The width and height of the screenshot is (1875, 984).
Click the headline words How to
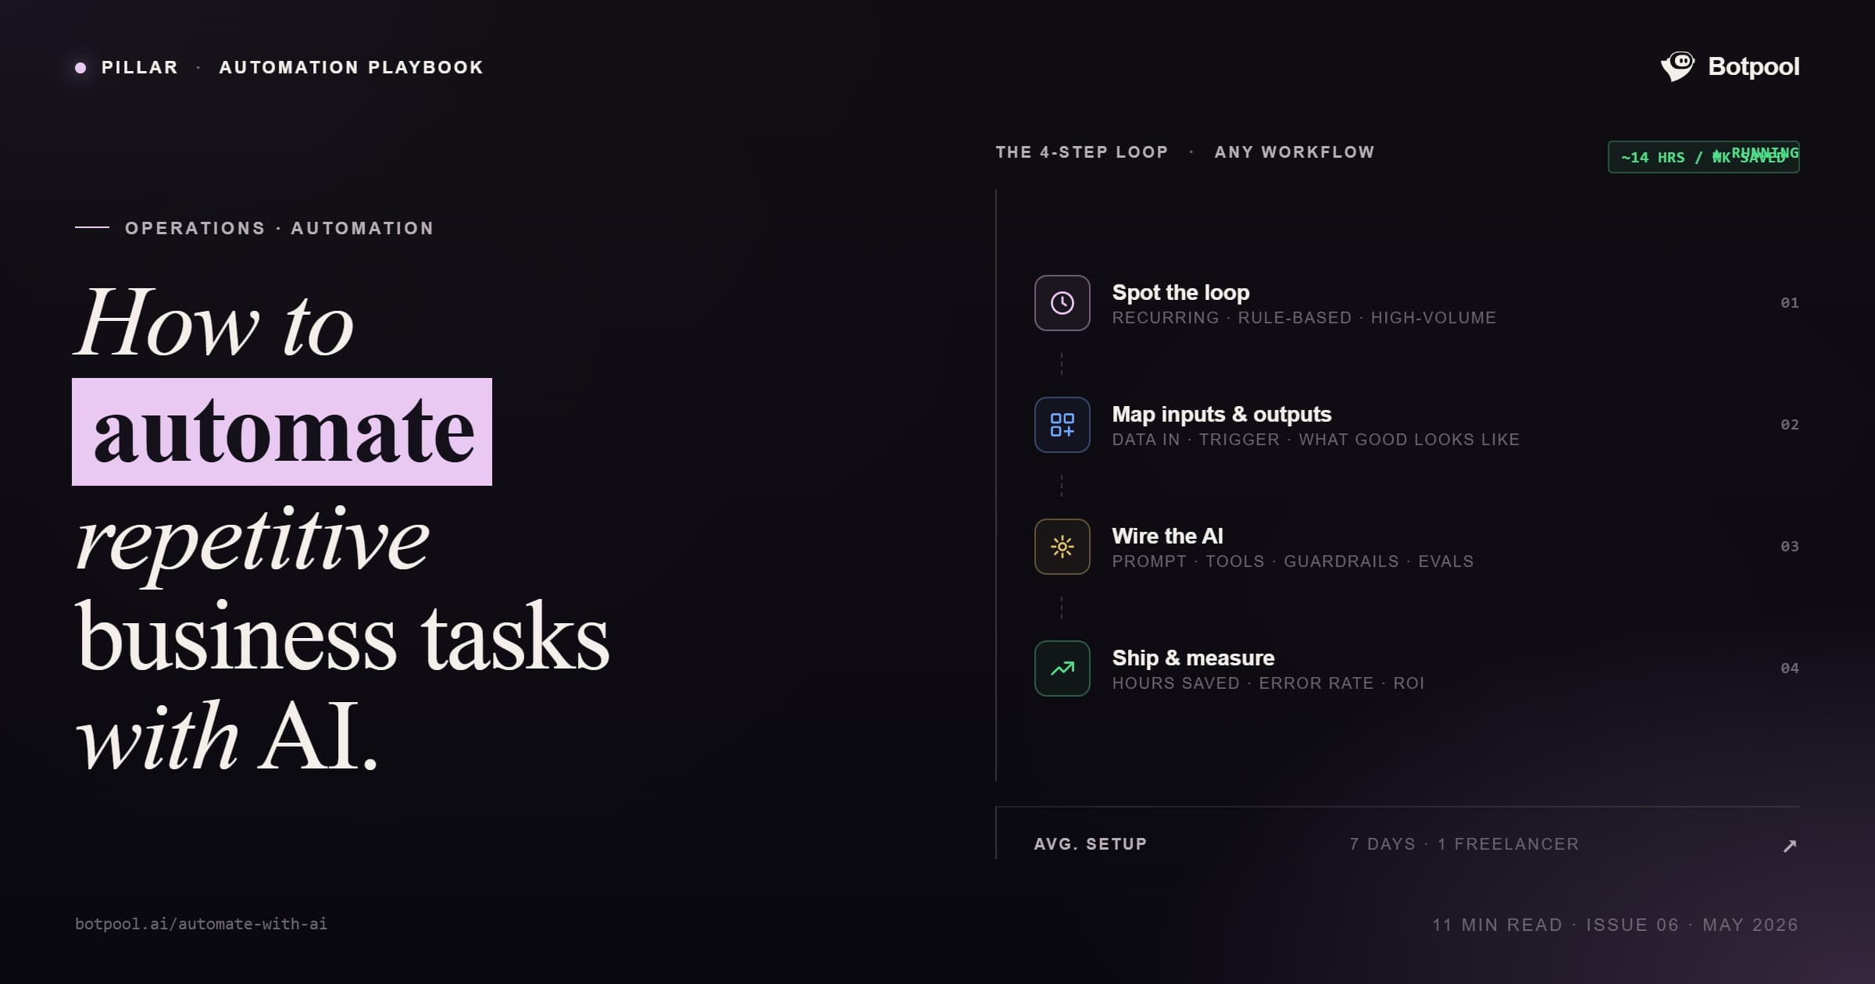coord(214,322)
